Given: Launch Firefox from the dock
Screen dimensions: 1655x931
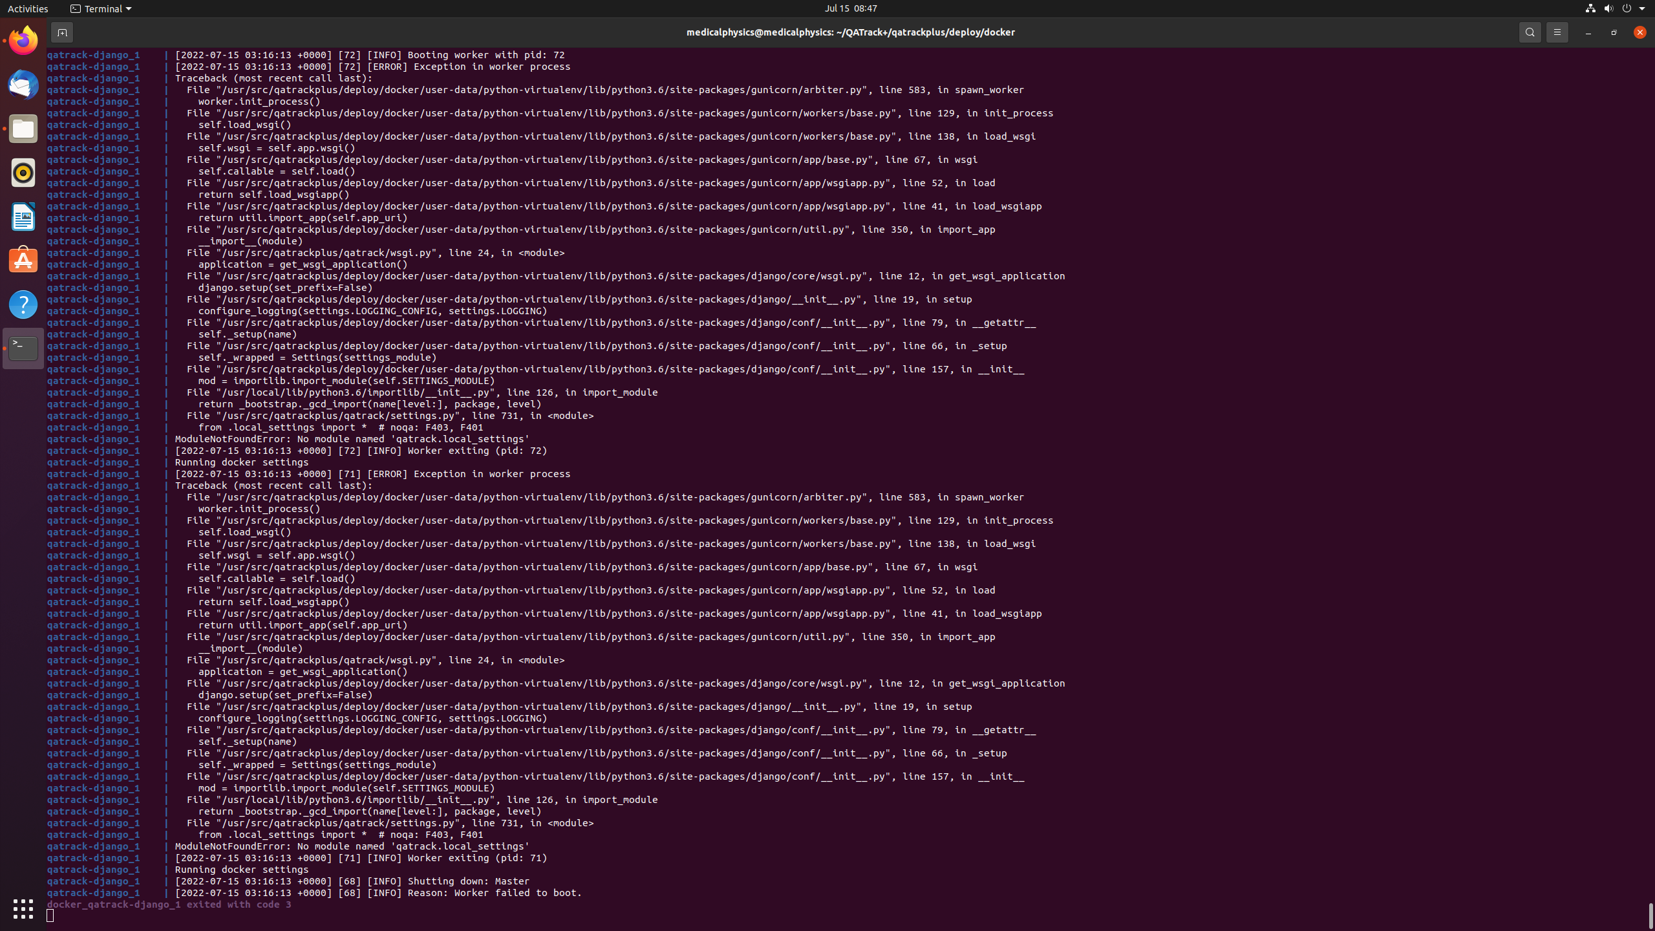Looking at the screenshot, I should pos(23,40).
